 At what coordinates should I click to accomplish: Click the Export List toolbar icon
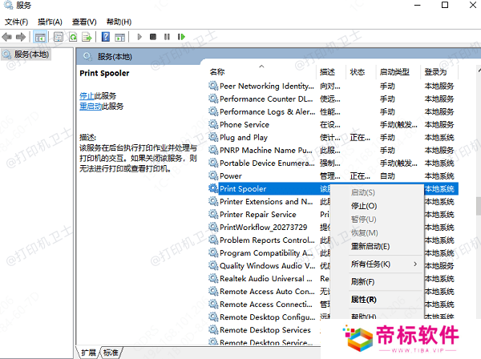coord(87,37)
